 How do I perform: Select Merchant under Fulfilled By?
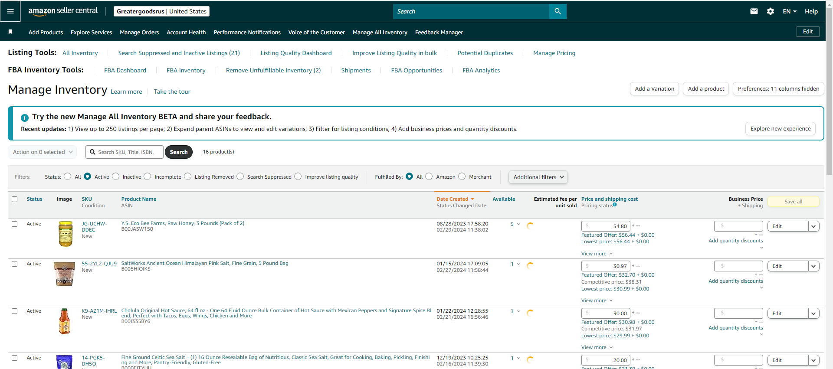coord(462,176)
